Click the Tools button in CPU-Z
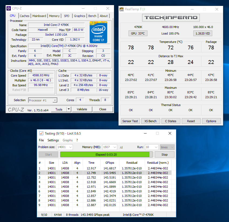Screen dimensions: 229x222 click(x=59, y=110)
